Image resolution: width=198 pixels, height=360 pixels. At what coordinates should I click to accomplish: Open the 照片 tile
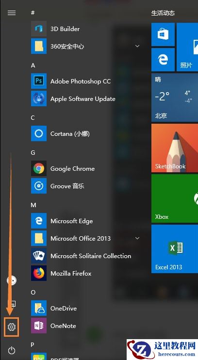point(187,47)
